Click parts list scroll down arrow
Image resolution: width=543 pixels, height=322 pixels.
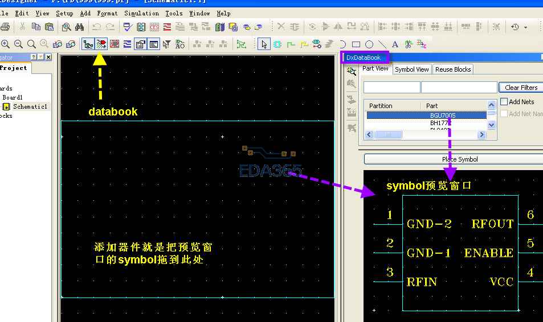coord(491,125)
